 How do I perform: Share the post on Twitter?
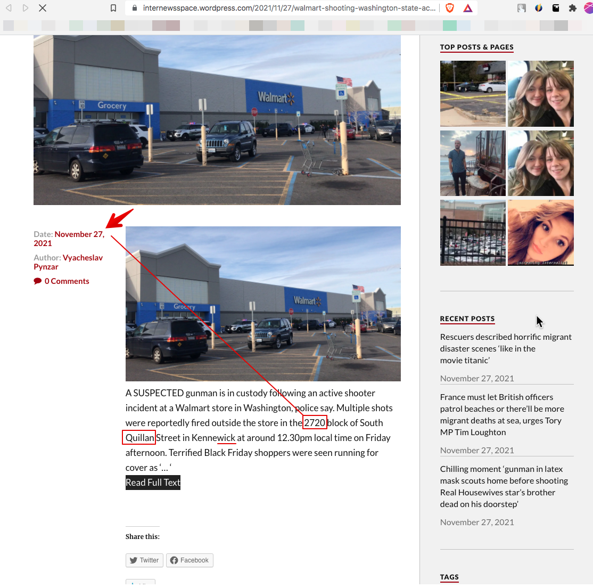click(144, 560)
